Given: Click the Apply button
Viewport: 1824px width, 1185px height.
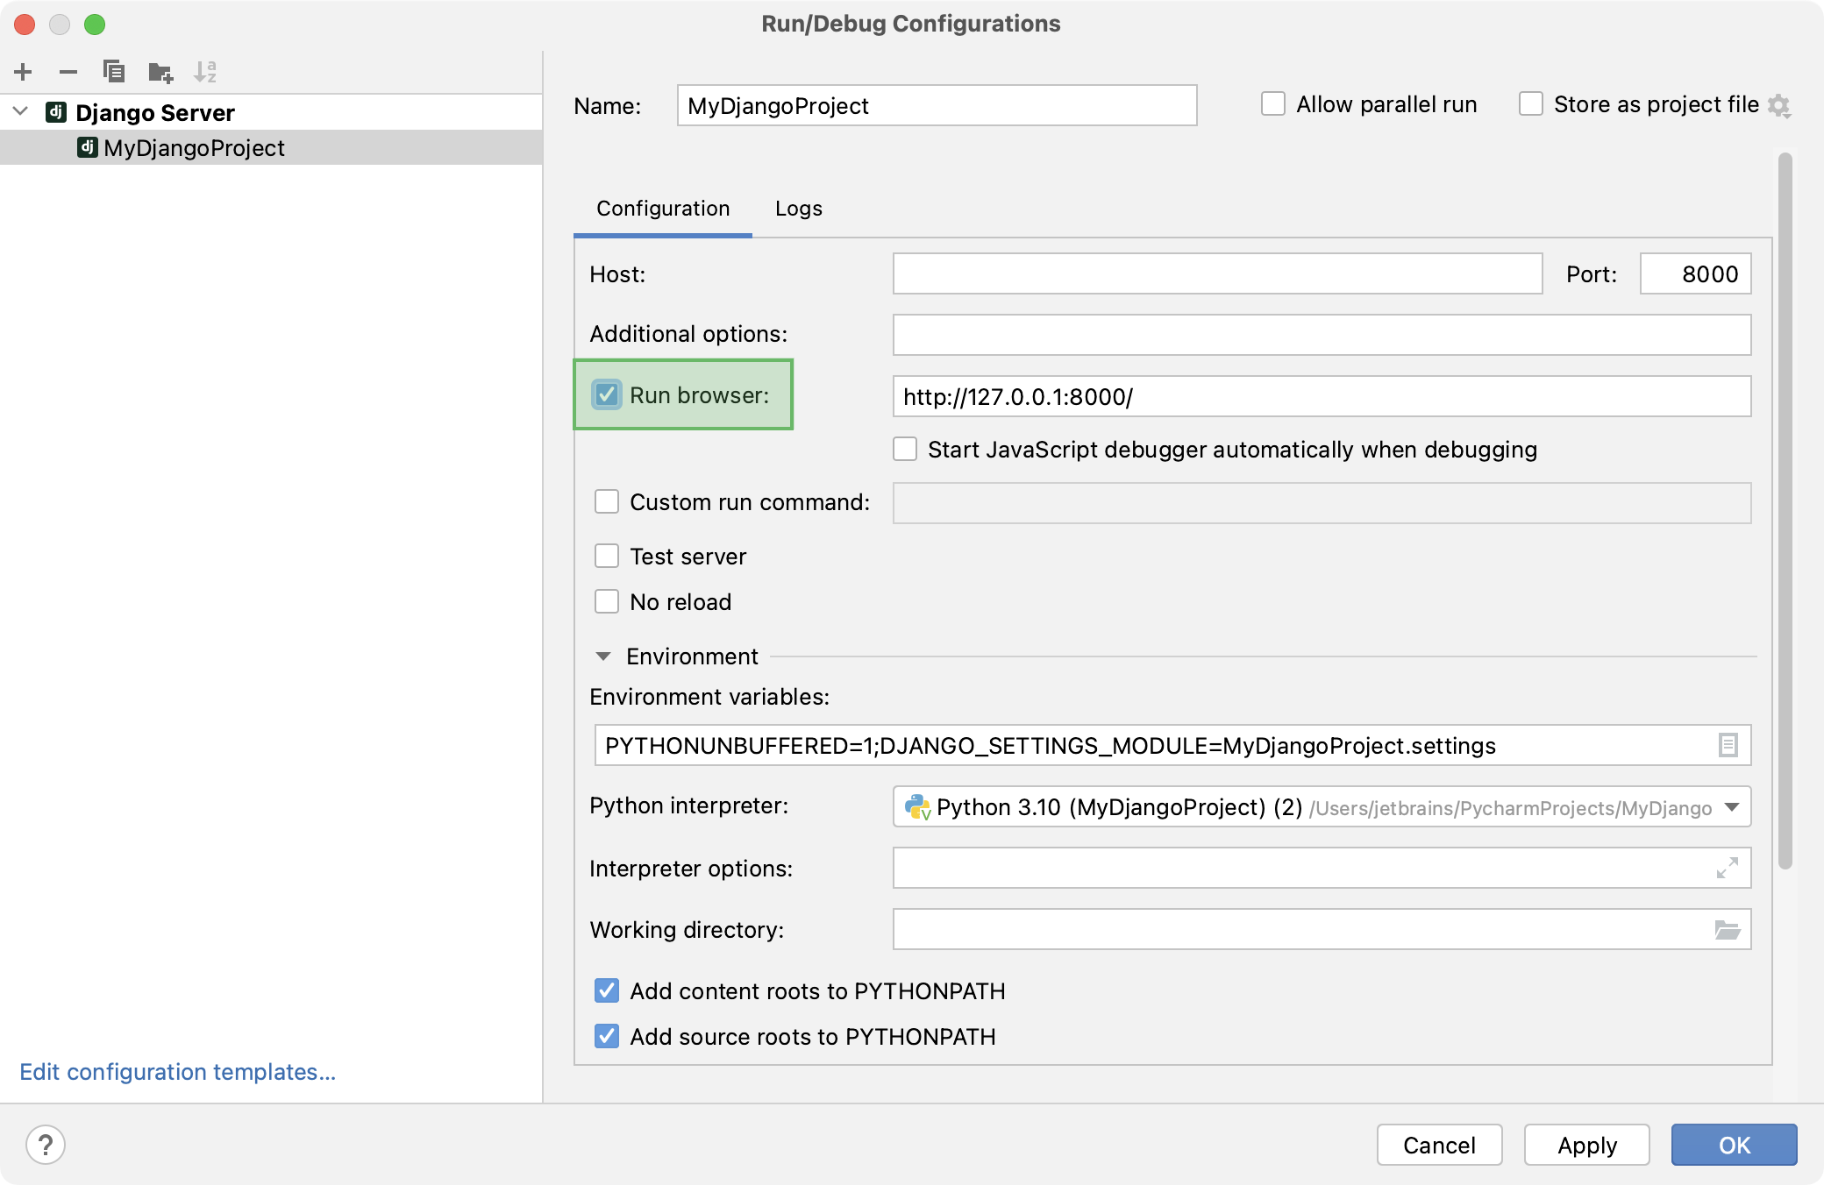Looking at the screenshot, I should 1586,1145.
